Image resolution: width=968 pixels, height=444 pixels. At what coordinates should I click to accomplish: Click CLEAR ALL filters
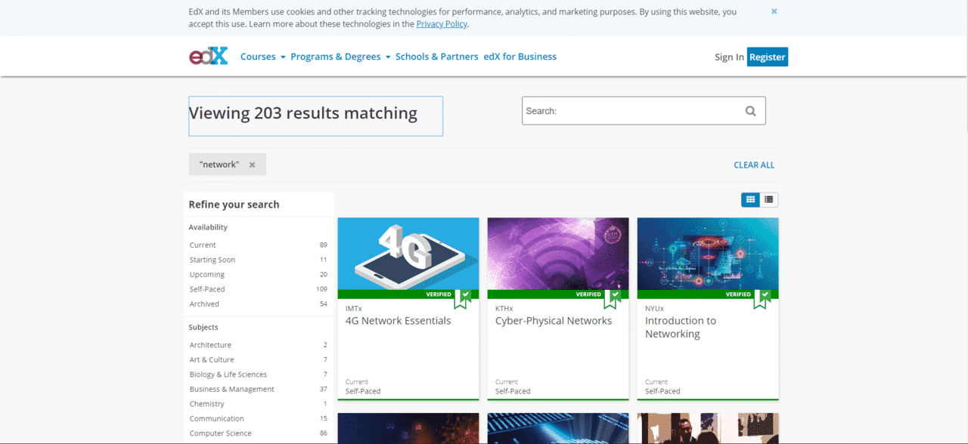(x=754, y=165)
